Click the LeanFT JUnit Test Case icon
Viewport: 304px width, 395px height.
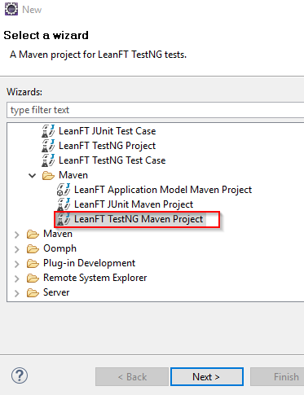pyautogui.click(x=48, y=131)
